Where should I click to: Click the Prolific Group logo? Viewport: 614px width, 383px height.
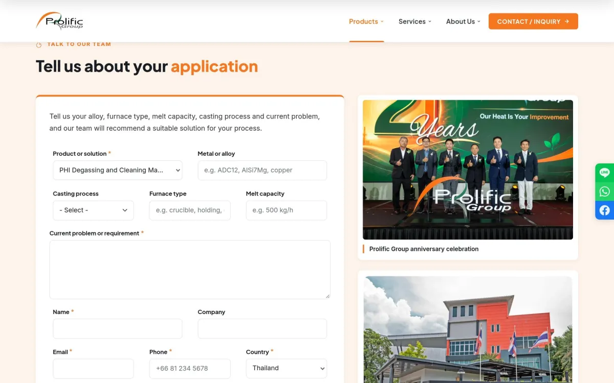[59, 21]
